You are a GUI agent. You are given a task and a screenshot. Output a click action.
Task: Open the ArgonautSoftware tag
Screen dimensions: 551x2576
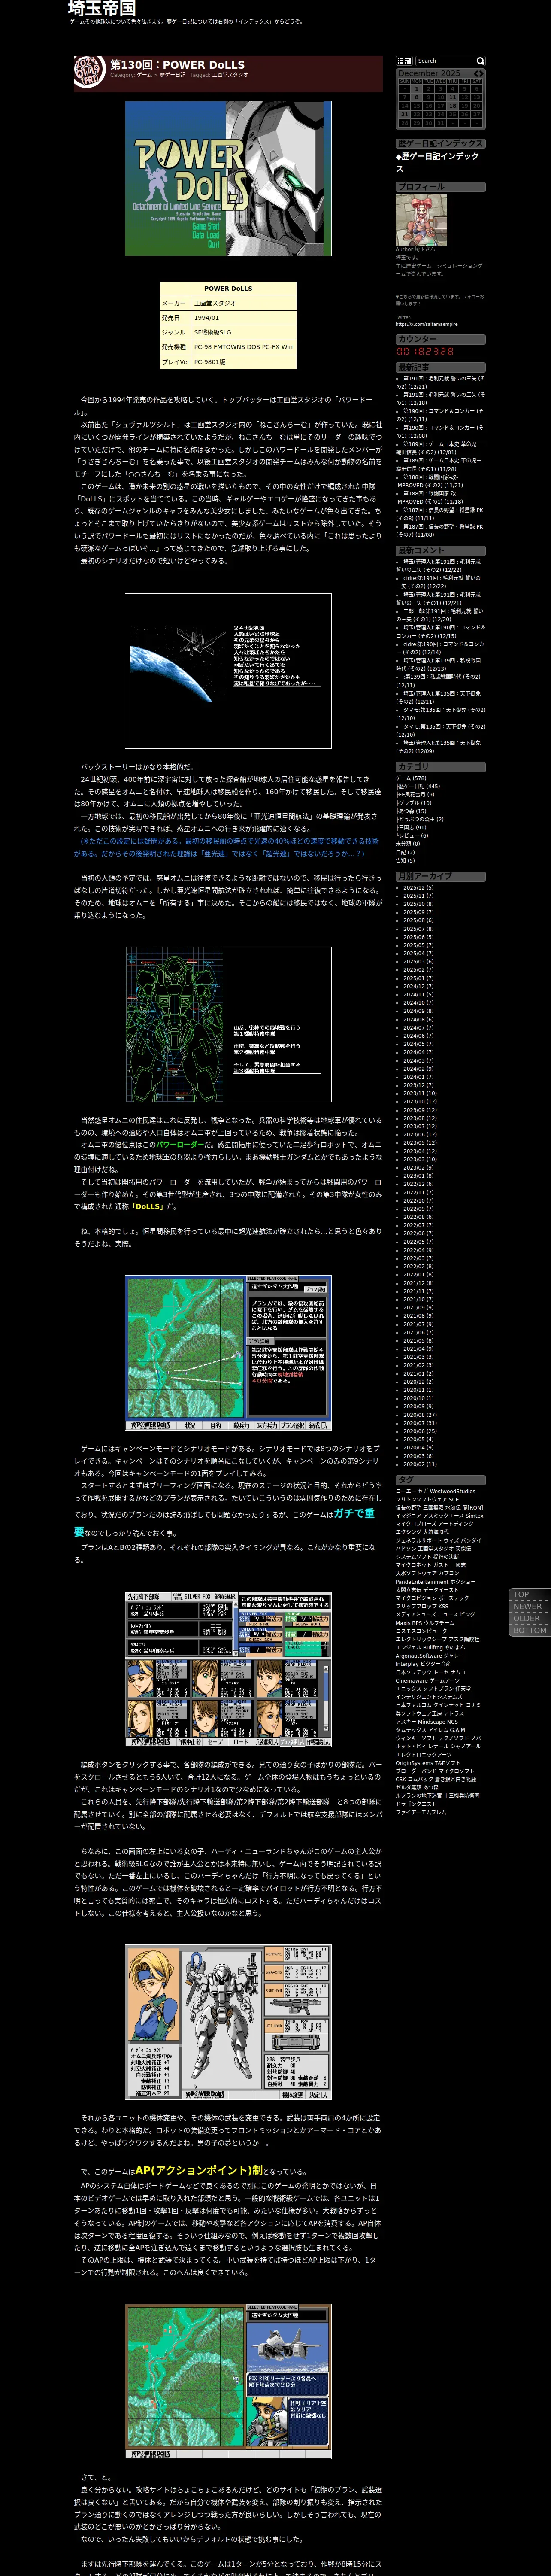[x=419, y=1655]
